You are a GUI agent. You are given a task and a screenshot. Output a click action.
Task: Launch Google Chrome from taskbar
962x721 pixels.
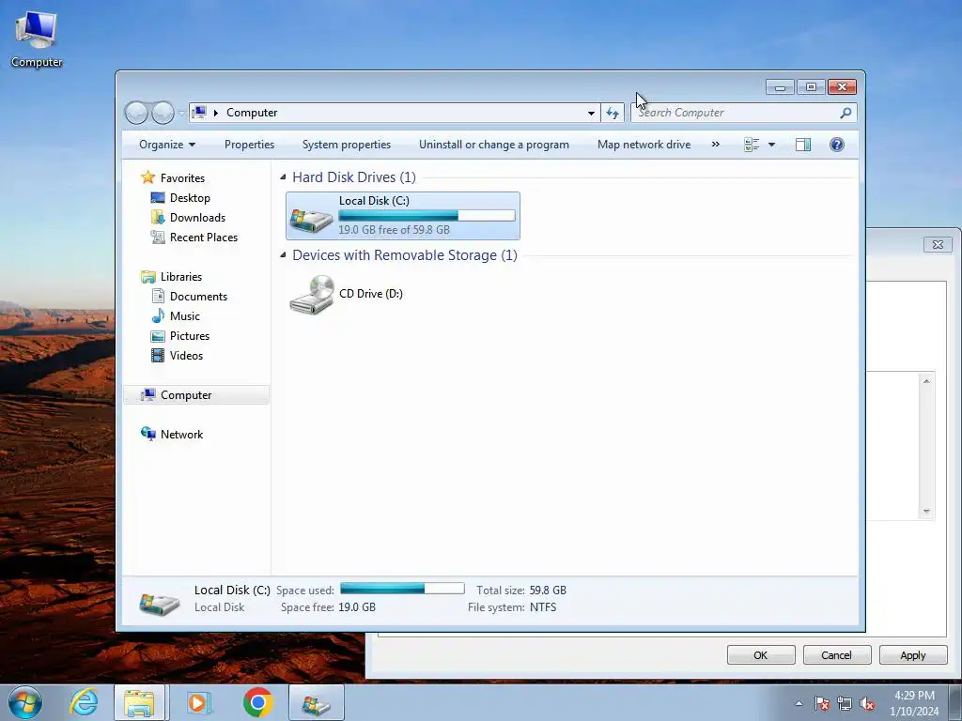[x=257, y=702]
